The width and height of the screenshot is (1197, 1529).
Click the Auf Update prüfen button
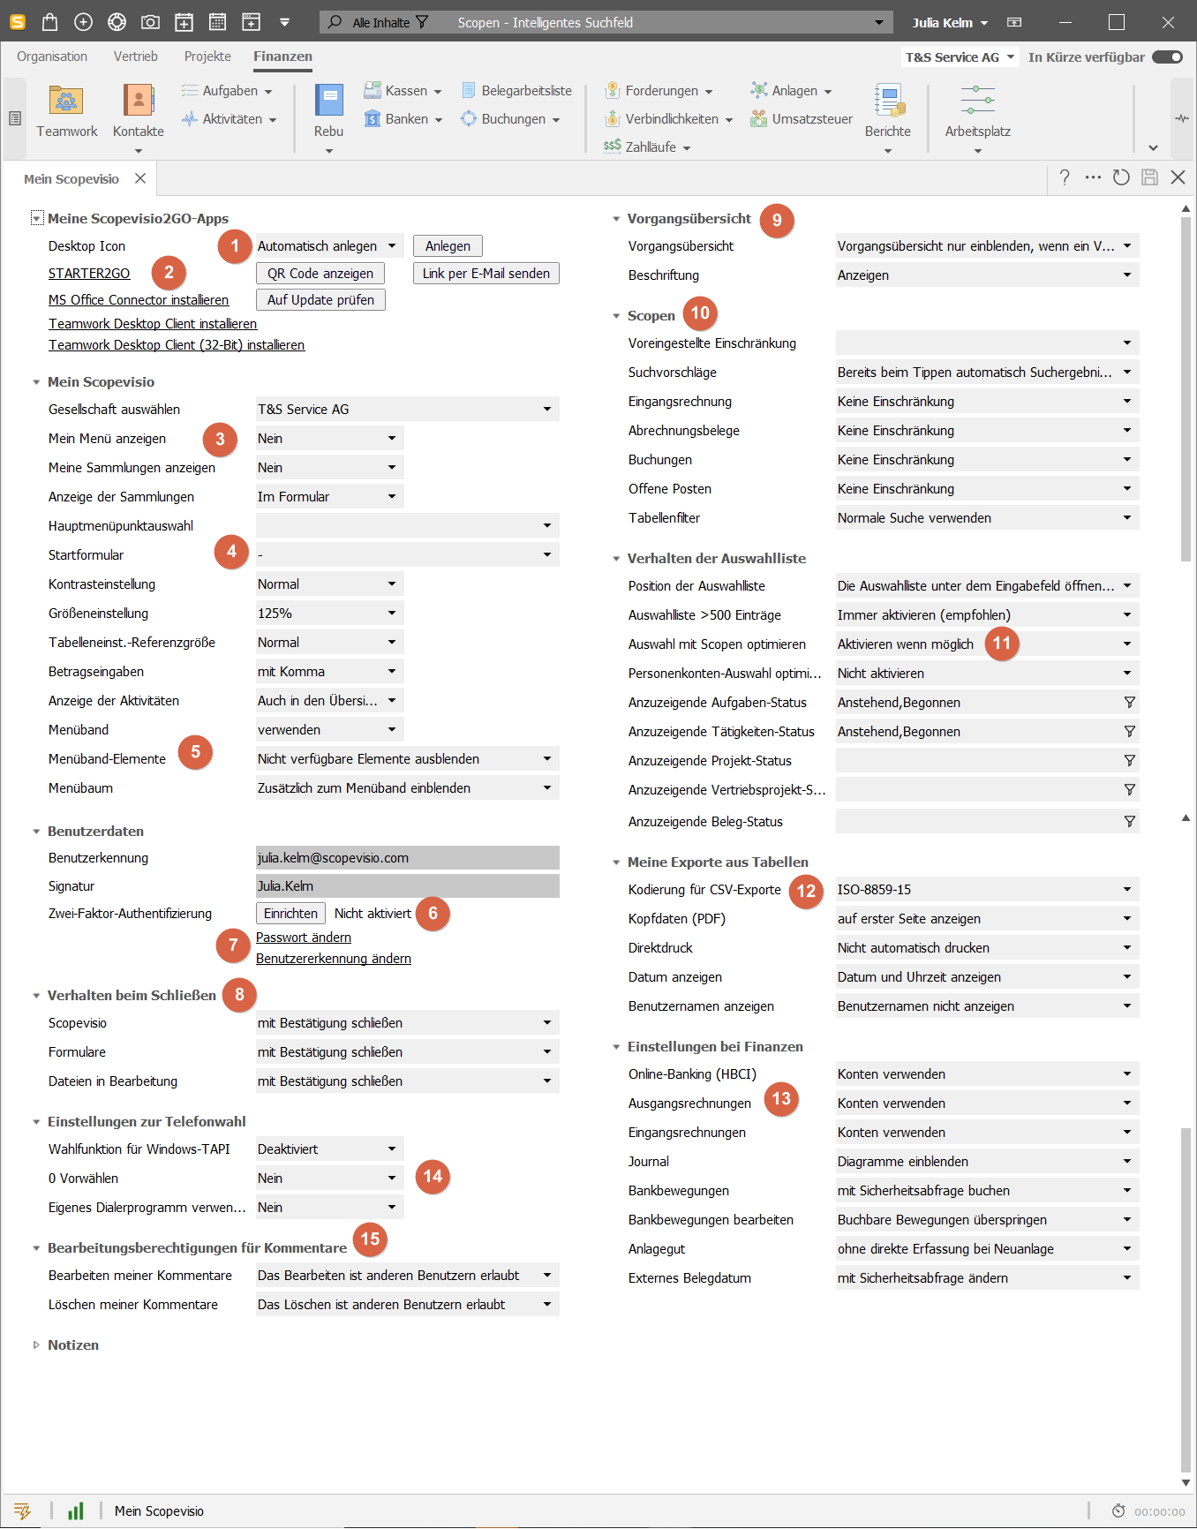point(320,300)
